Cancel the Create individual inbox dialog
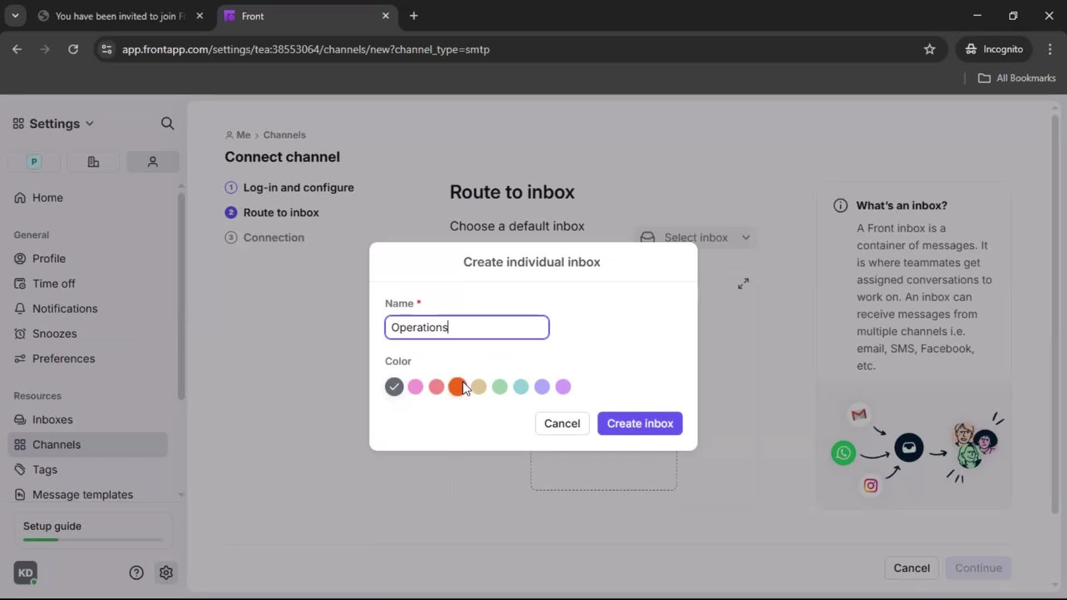The image size is (1067, 600). tap(562, 423)
